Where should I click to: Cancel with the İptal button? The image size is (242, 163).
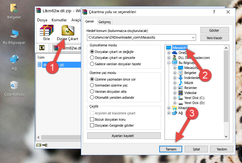pyautogui.click(x=196, y=149)
